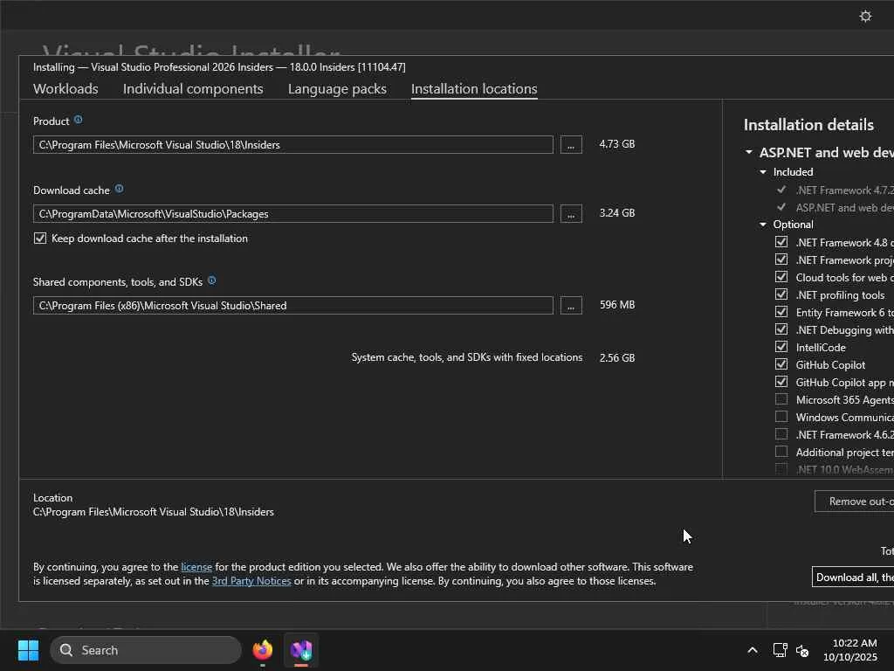Select the 3.24 GB cache size text
Image resolution: width=894 pixels, height=671 pixels.
617,213
